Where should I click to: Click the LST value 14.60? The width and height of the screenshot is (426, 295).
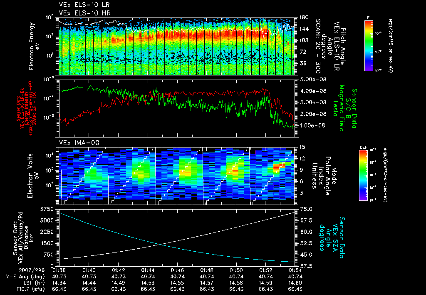point(295,283)
